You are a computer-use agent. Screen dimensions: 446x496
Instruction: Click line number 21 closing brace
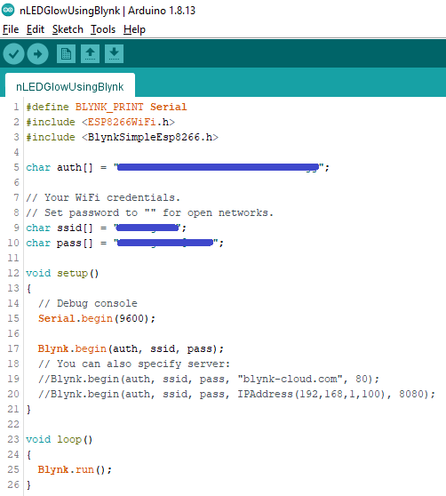coord(28,409)
